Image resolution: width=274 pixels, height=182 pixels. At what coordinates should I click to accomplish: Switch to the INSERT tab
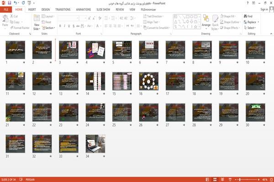[x=32, y=10]
